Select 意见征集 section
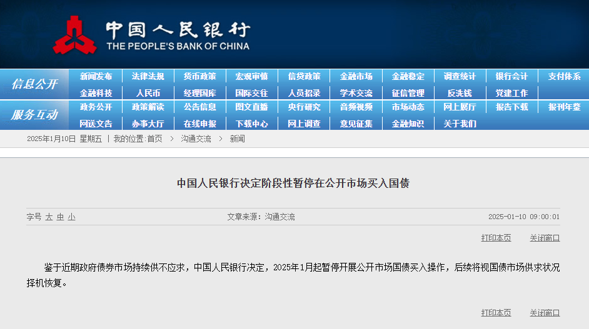Screen dimensions: 589x329 pos(356,124)
